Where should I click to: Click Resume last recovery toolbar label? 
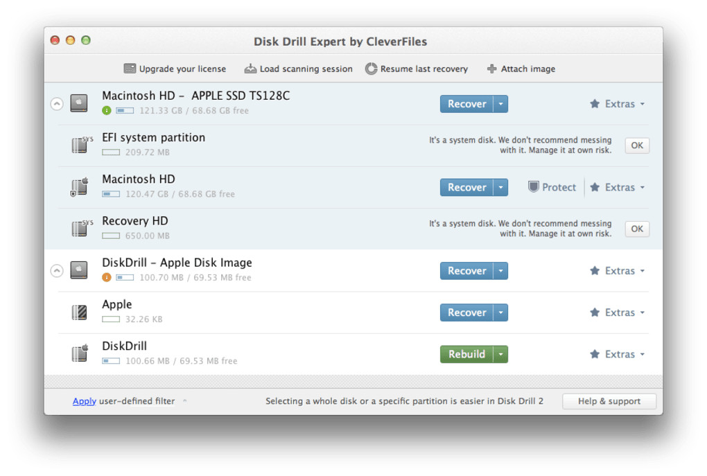tap(424, 69)
